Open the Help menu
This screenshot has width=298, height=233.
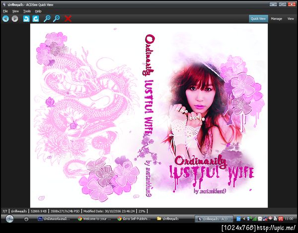(38, 11)
